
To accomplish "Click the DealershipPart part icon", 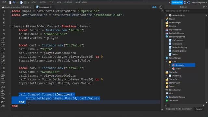I will [x=170, y=15].
